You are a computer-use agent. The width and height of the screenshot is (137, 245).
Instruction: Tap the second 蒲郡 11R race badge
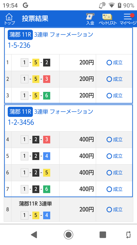(x=20, y=112)
